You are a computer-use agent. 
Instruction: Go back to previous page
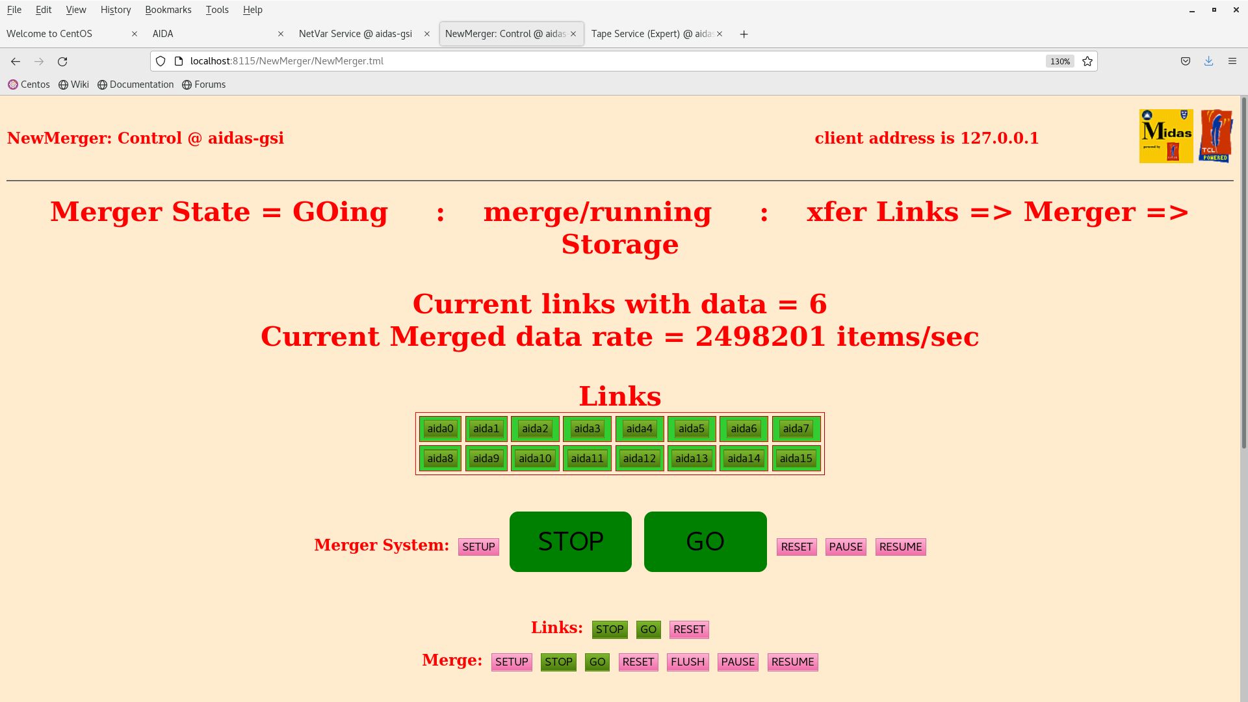(16, 61)
